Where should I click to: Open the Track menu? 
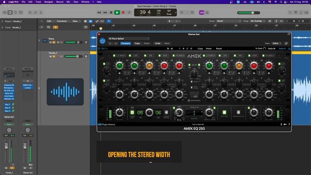(38, 2)
